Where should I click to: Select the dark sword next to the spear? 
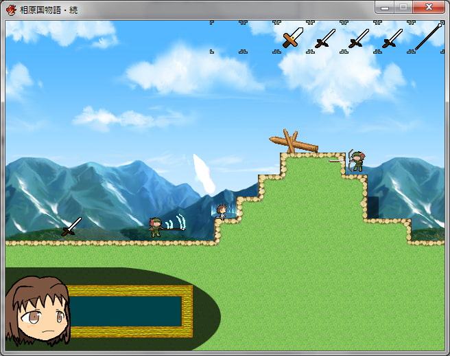[x=392, y=37]
